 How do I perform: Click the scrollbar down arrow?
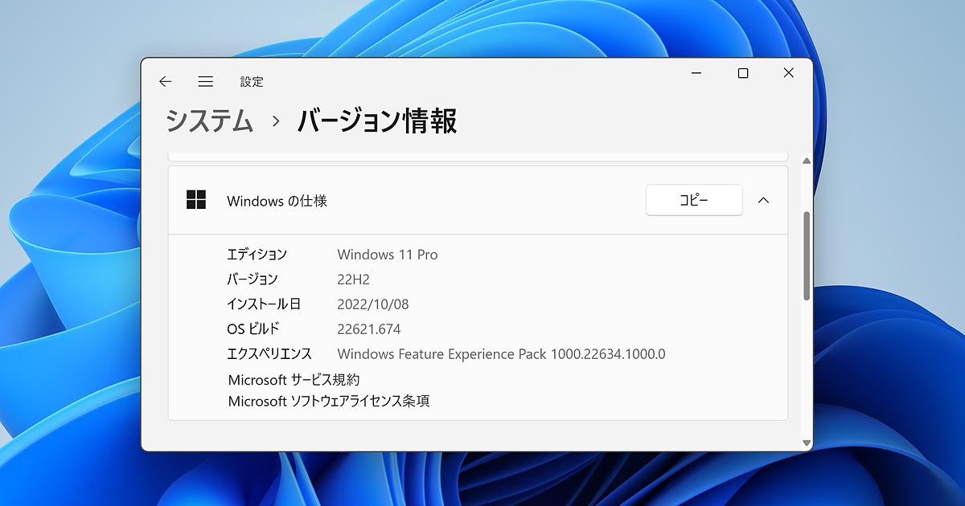point(807,443)
